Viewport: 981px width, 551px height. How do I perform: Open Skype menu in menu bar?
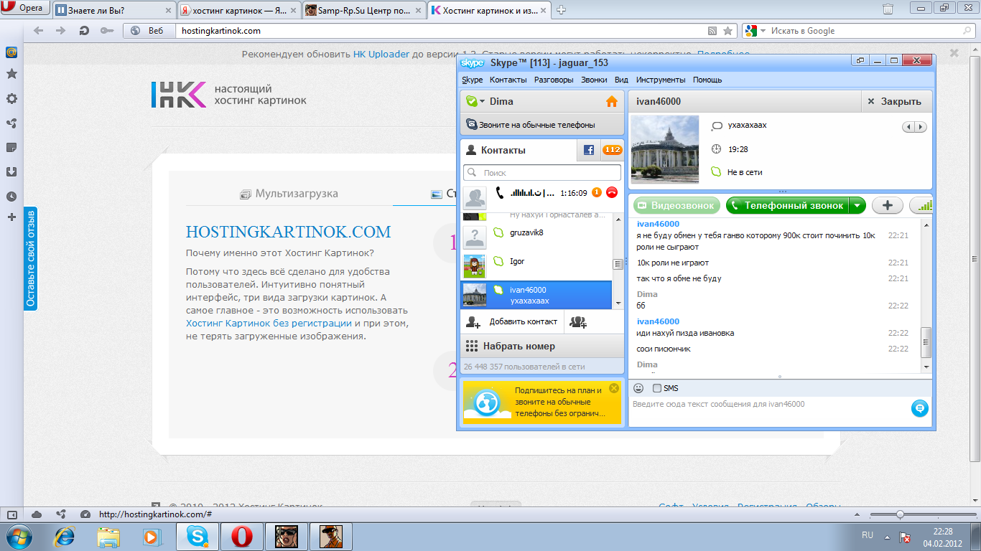(x=472, y=80)
